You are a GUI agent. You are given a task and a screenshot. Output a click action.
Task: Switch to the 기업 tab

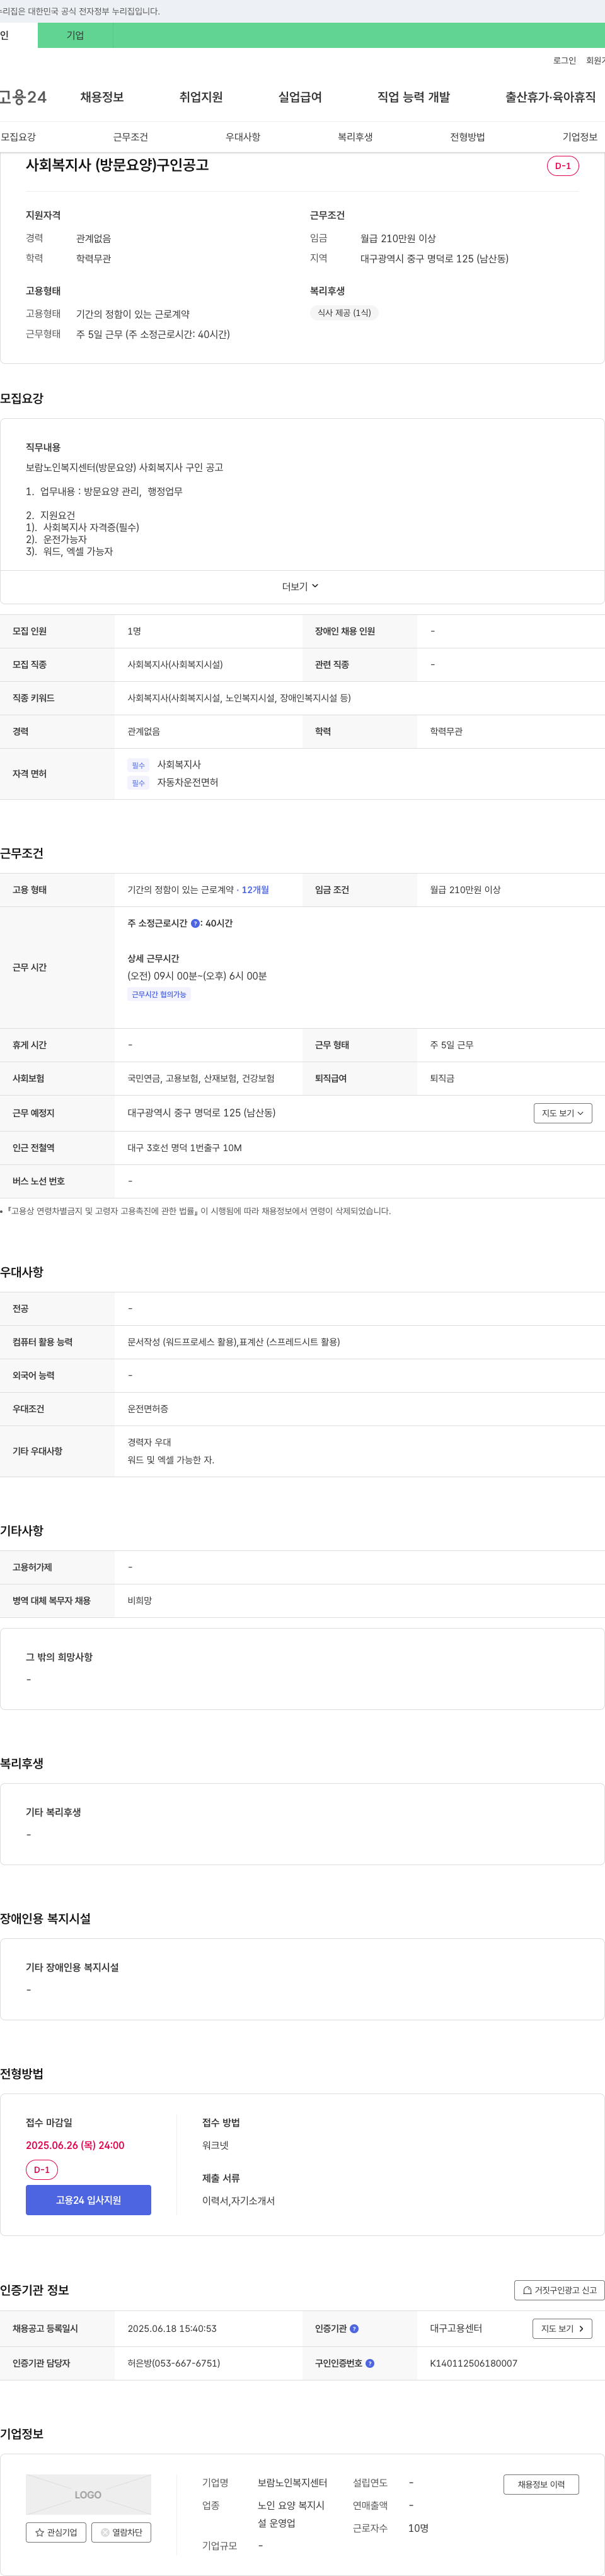[75, 35]
